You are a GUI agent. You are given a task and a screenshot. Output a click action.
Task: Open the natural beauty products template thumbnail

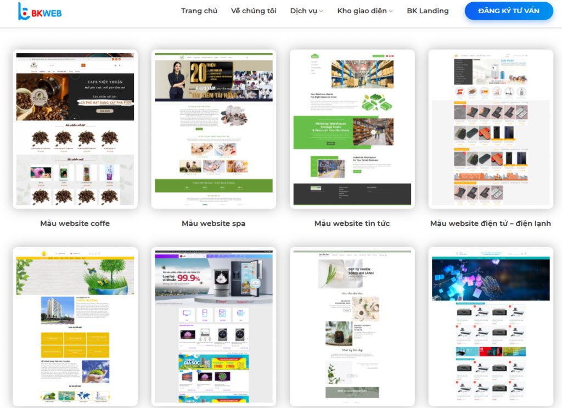pyautogui.click(x=352, y=326)
